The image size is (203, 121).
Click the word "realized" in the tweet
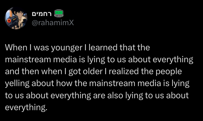[x=124, y=71]
